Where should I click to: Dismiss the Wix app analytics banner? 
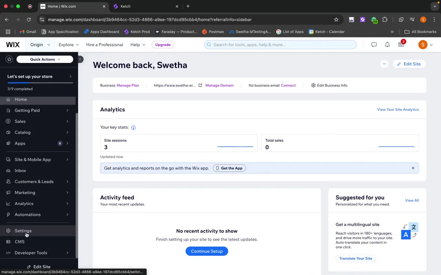click(413, 168)
